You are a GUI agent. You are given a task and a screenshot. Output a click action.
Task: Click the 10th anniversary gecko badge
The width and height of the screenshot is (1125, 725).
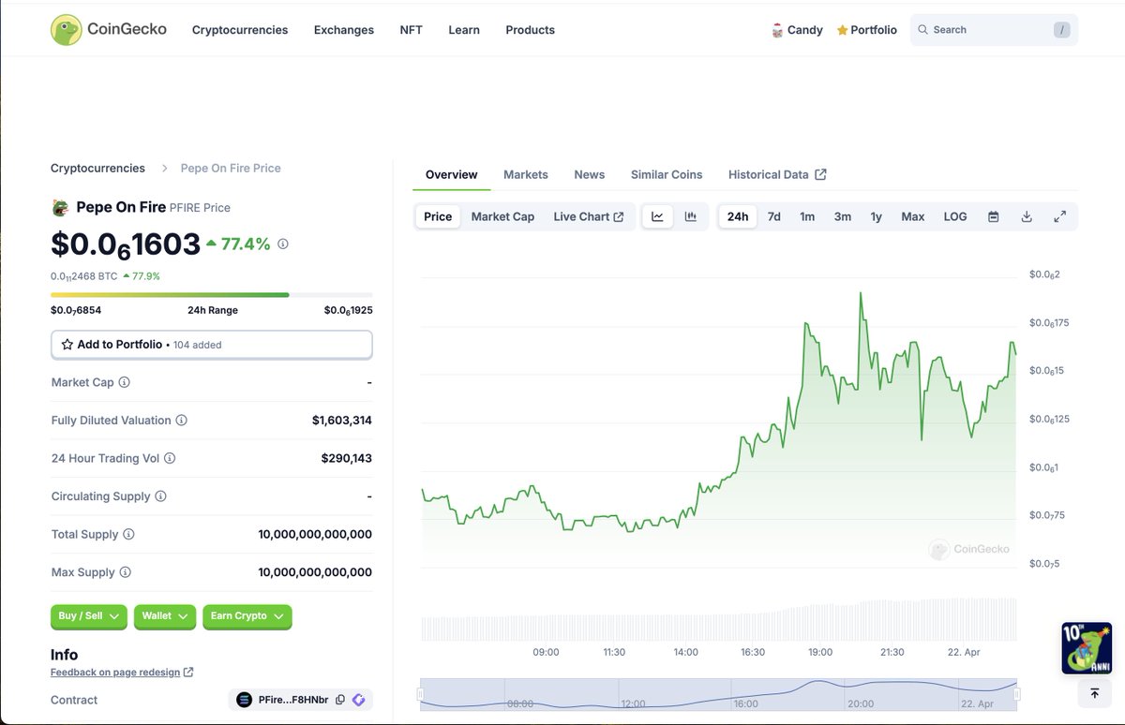[1087, 648]
